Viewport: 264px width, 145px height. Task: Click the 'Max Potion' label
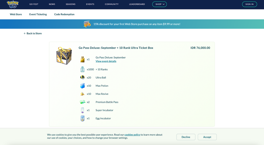102,86
